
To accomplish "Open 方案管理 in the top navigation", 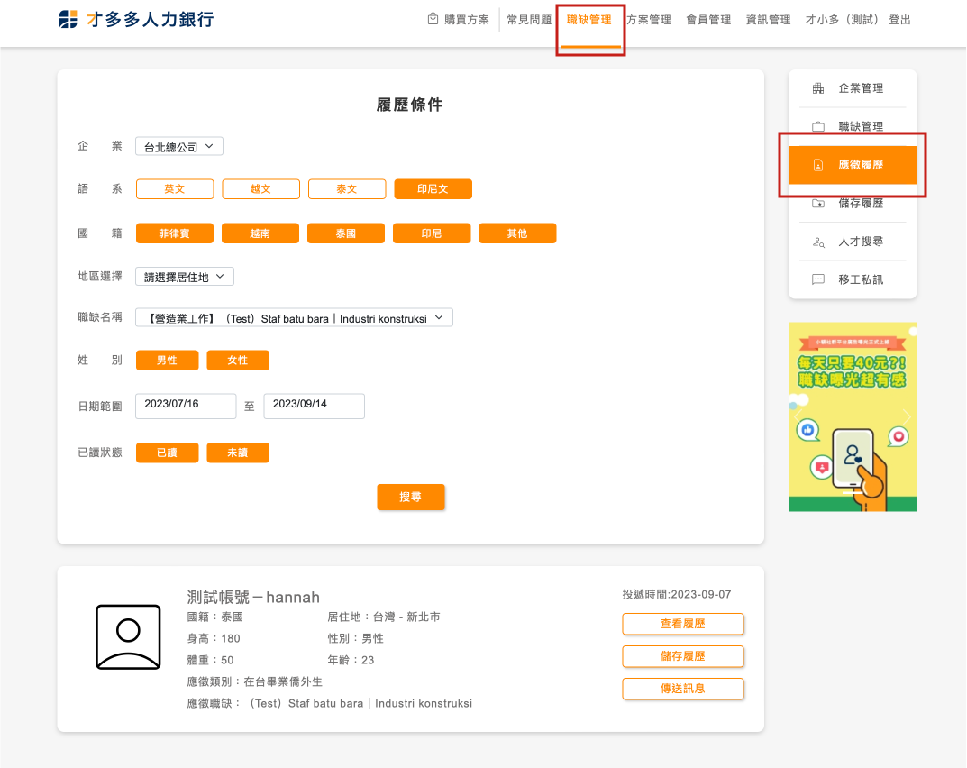I will (649, 20).
